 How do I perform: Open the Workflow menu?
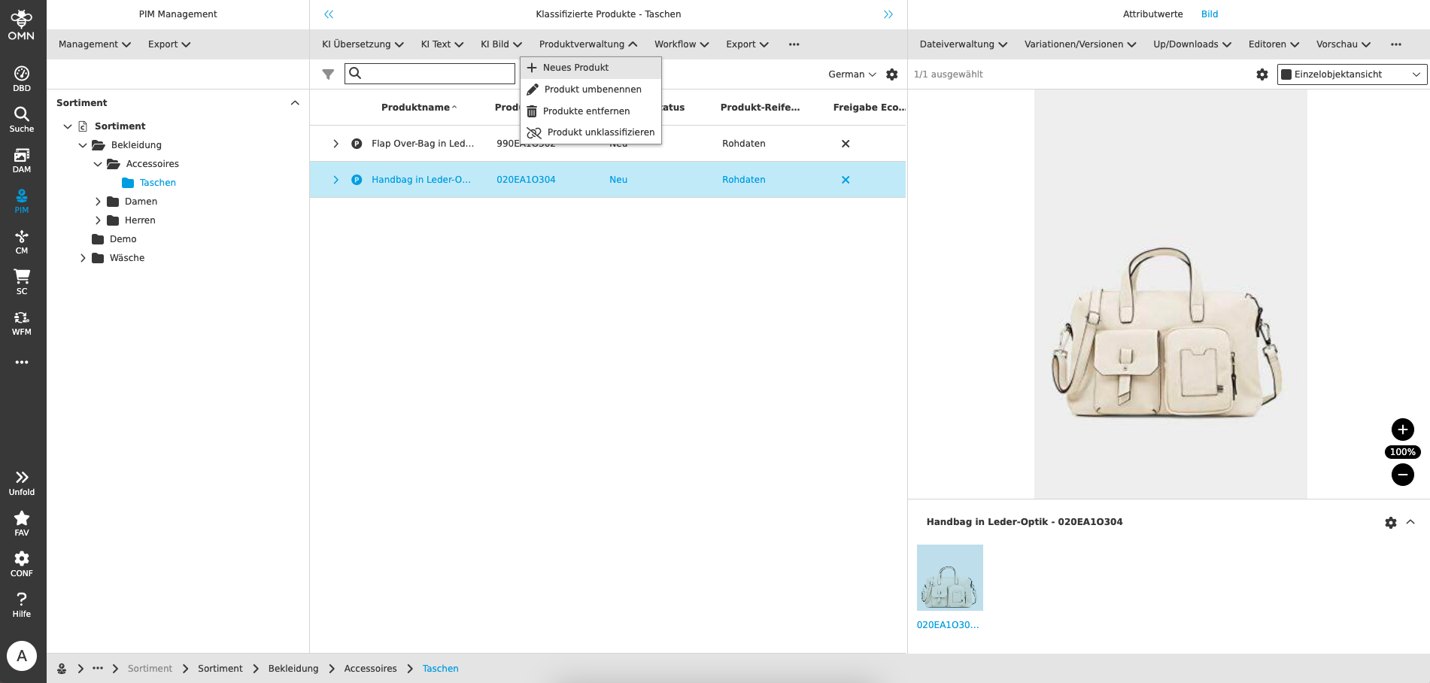(681, 44)
